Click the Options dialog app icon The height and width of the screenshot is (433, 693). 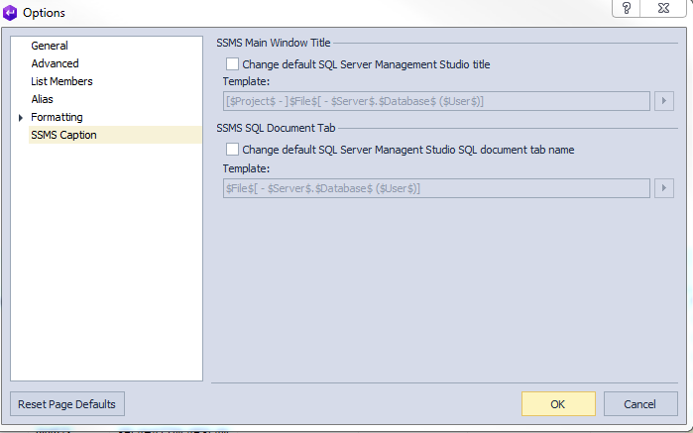tap(10, 12)
